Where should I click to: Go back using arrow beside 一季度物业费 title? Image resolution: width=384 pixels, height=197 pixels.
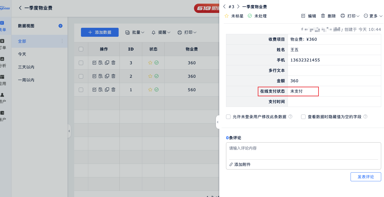20,8
